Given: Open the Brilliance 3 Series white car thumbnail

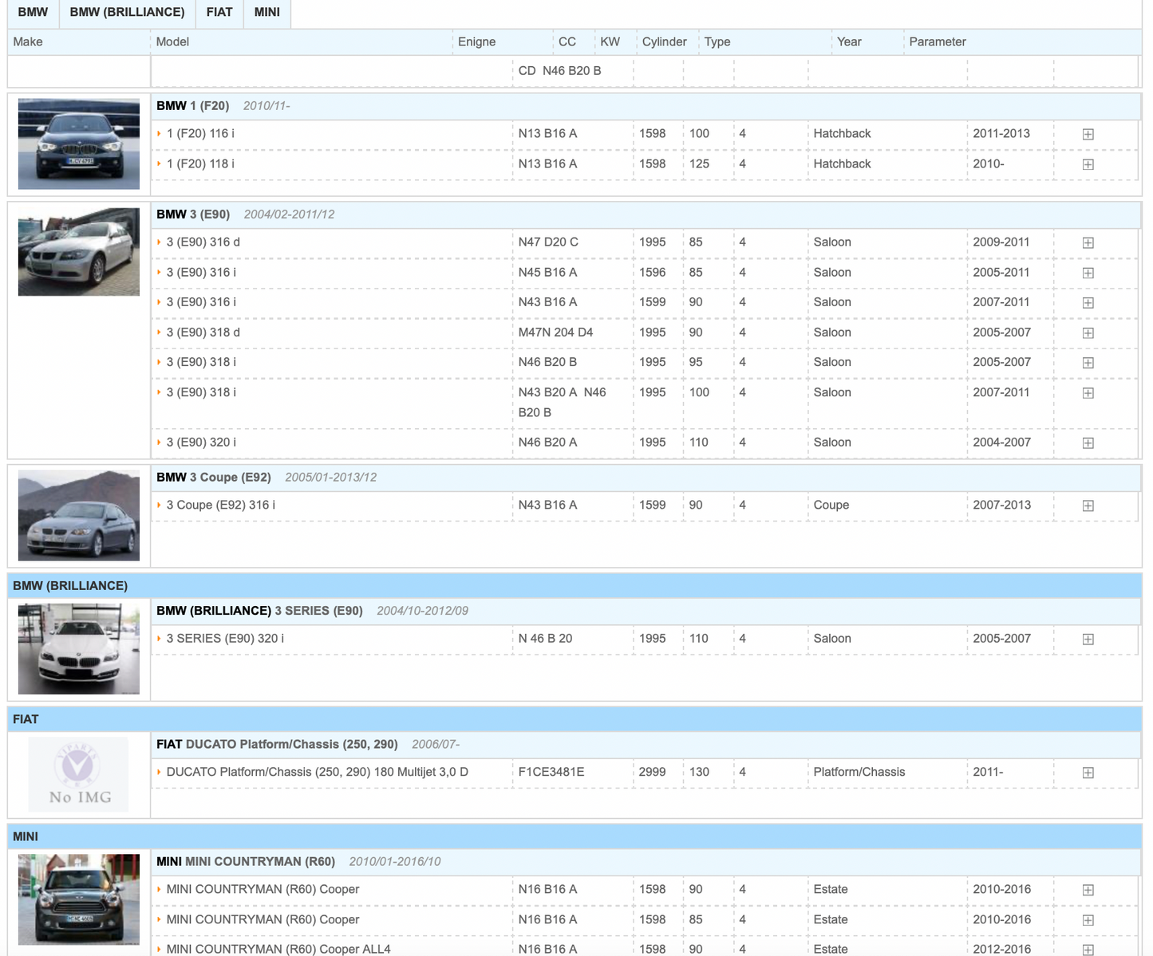Looking at the screenshot, I should pos(79,649).
